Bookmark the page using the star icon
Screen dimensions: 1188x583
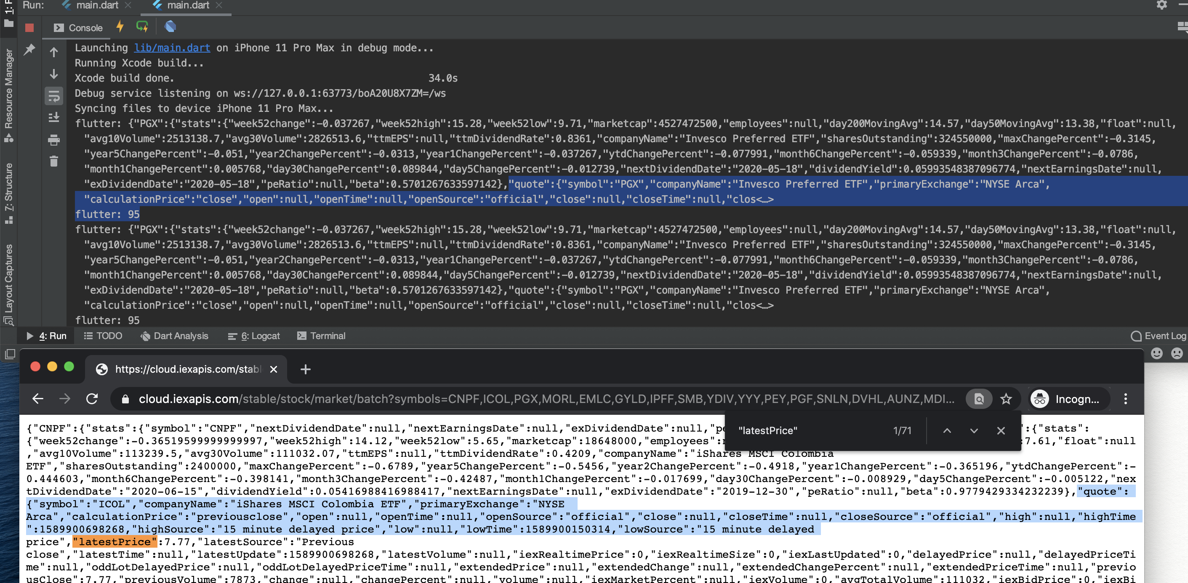1007,399
